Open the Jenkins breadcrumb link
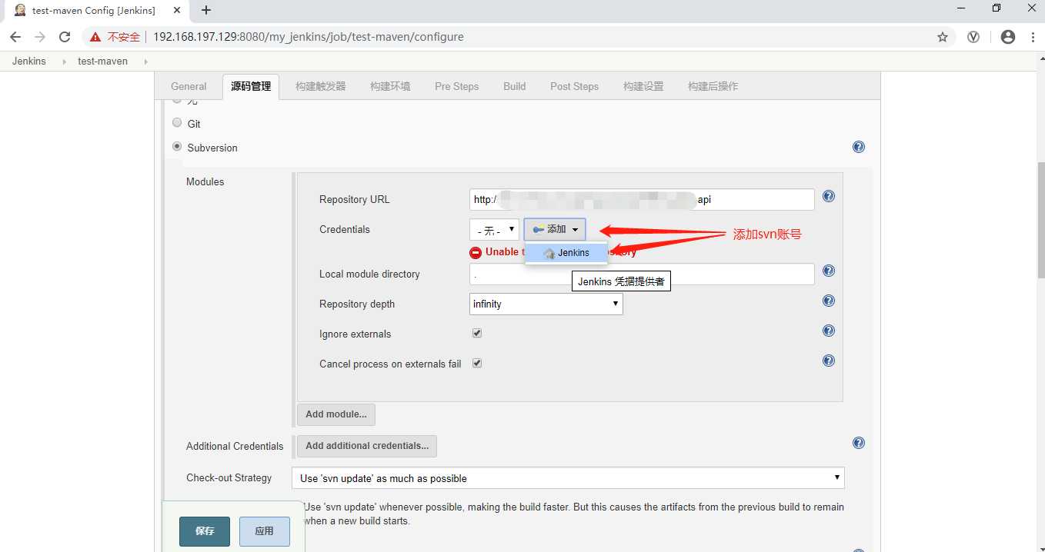 tap(29, 61)
